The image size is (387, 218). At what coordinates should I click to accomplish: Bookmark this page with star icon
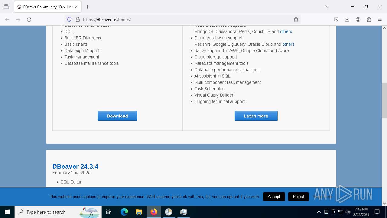pyautogui.click(x=296, y=20)
